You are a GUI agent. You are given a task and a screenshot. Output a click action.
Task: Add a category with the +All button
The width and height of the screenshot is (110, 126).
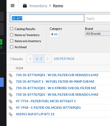point(54,34)
